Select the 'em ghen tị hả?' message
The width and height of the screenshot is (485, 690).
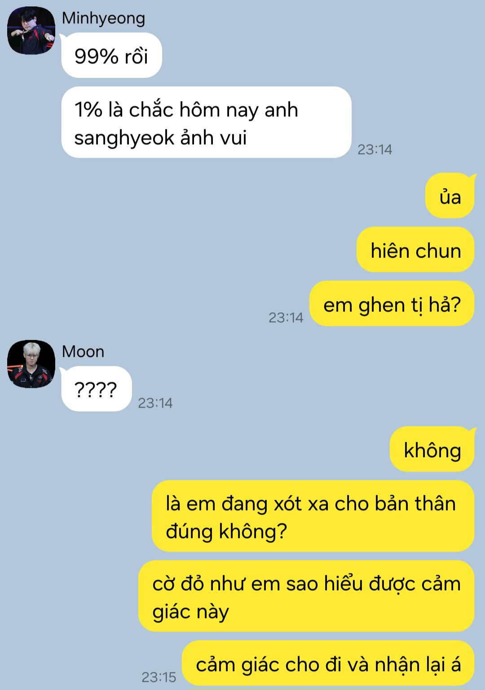click(x=392, y=304)
